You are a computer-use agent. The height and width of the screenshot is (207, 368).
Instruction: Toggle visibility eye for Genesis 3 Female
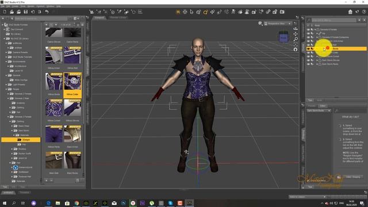(x=308, y=29)
